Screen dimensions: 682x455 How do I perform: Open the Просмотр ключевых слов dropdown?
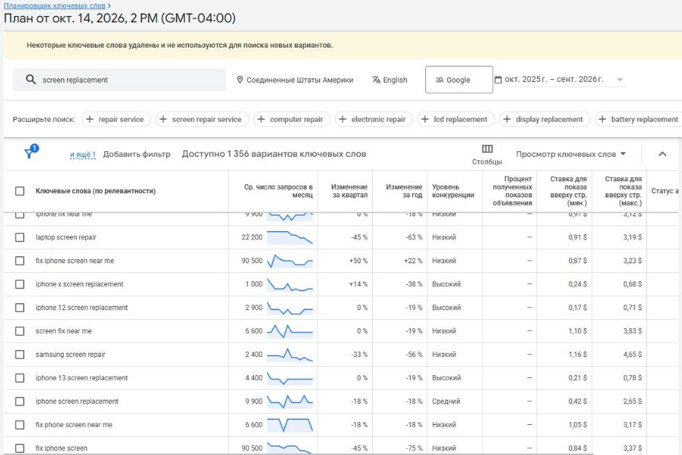[x=571, y=154]
